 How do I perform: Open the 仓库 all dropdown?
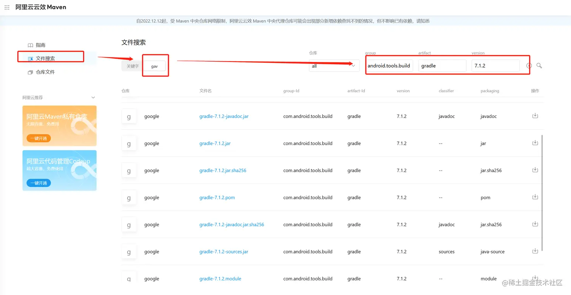point(334,66)
